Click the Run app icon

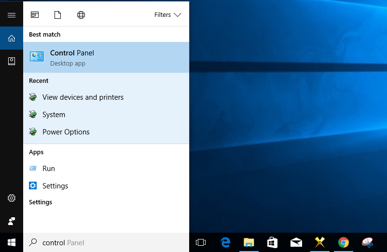(x=33, y=168)
